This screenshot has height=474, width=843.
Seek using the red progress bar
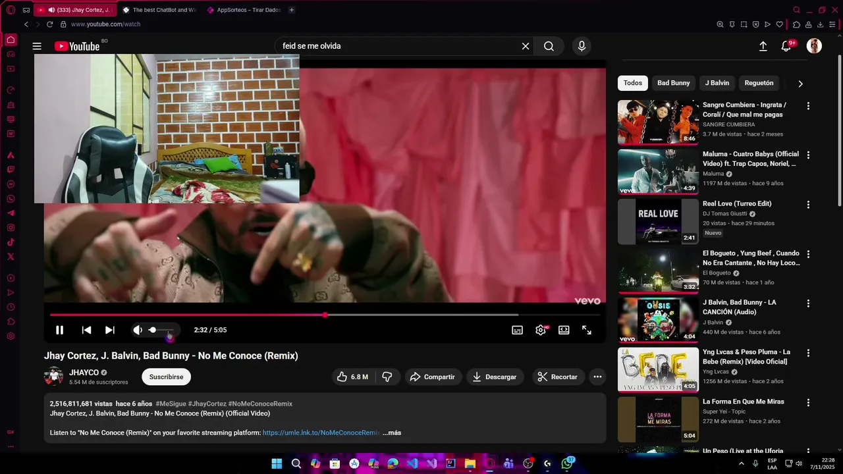325,315
